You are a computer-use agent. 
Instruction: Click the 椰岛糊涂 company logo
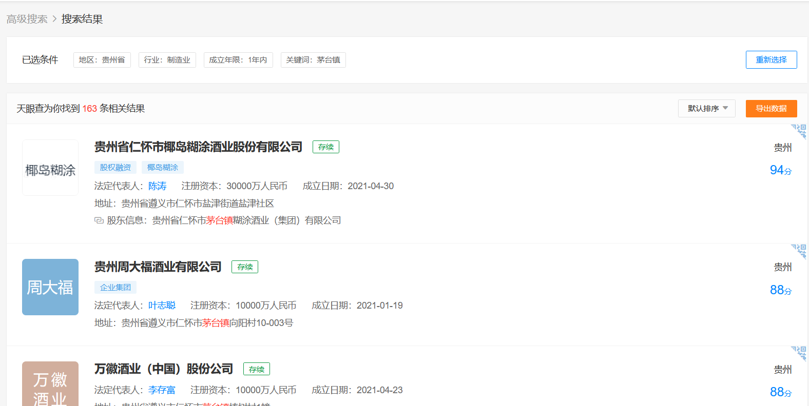coord(50,168)
